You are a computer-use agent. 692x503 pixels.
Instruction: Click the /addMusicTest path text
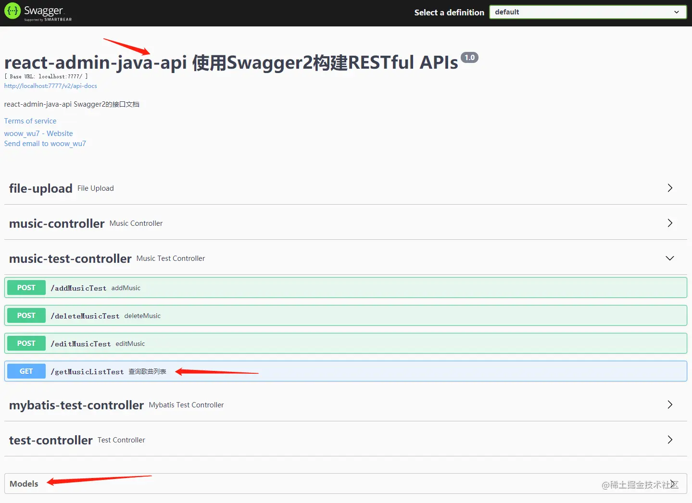point(78,288)
